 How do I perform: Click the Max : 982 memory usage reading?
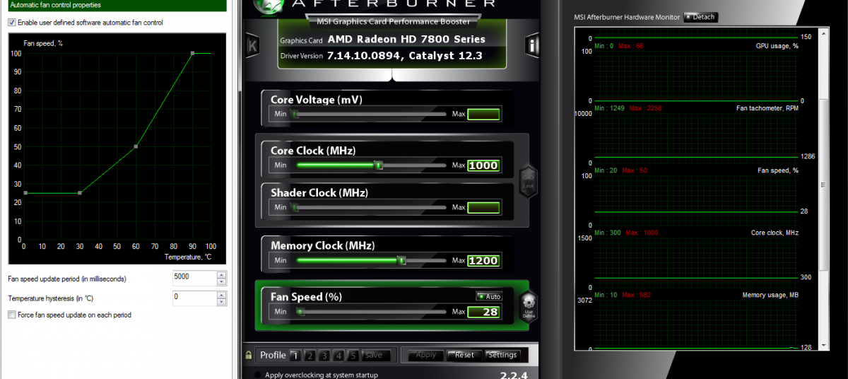(638, 295)
